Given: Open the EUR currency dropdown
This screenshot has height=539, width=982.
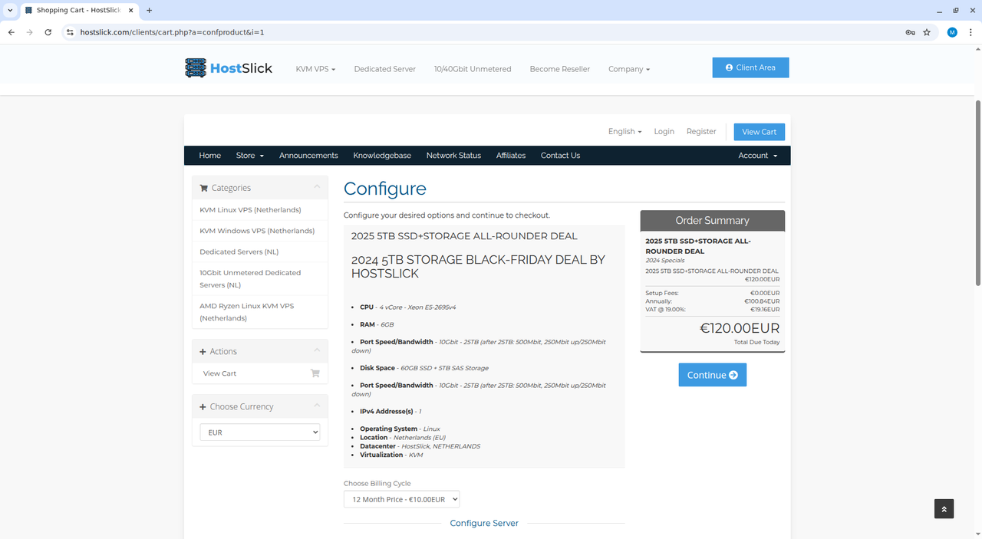Looking at the screenshot, I should [x=260, y=432].
